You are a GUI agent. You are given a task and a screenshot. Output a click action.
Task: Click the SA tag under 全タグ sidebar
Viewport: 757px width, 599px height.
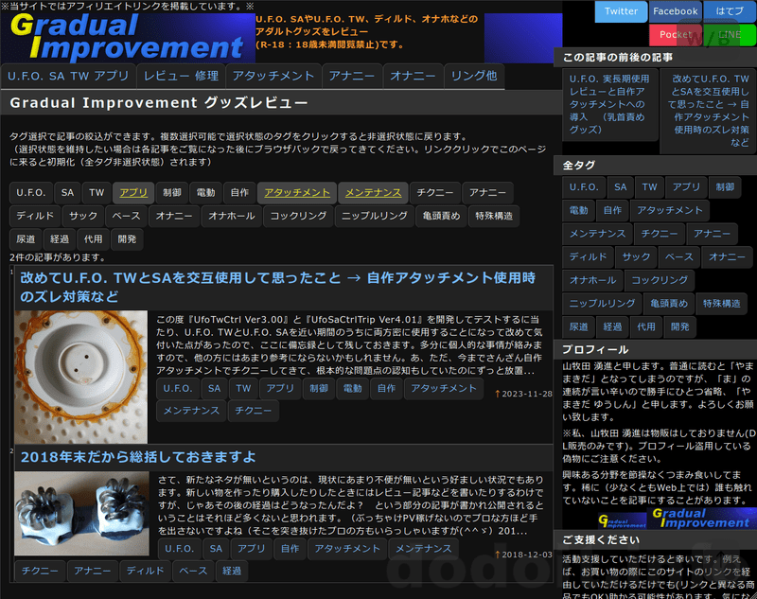(x=621, y=186)
